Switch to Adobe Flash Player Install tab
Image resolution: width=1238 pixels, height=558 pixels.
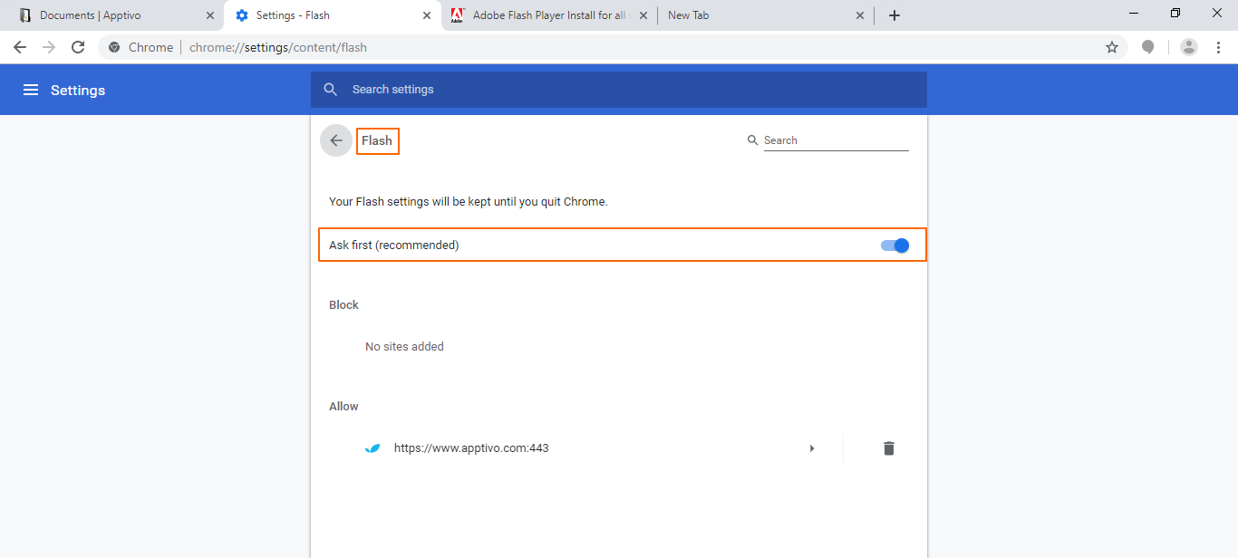548,15
